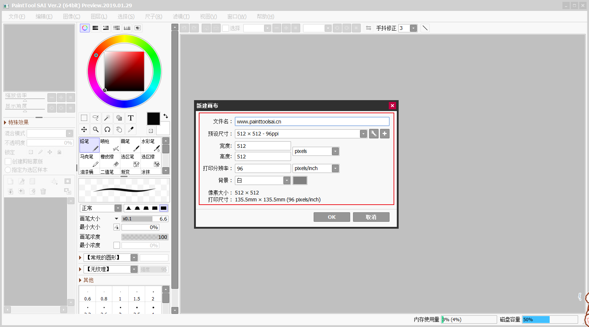This screenshot has height=327, width=589.
Task: Show the RGB slider panel
Action: 95,28
